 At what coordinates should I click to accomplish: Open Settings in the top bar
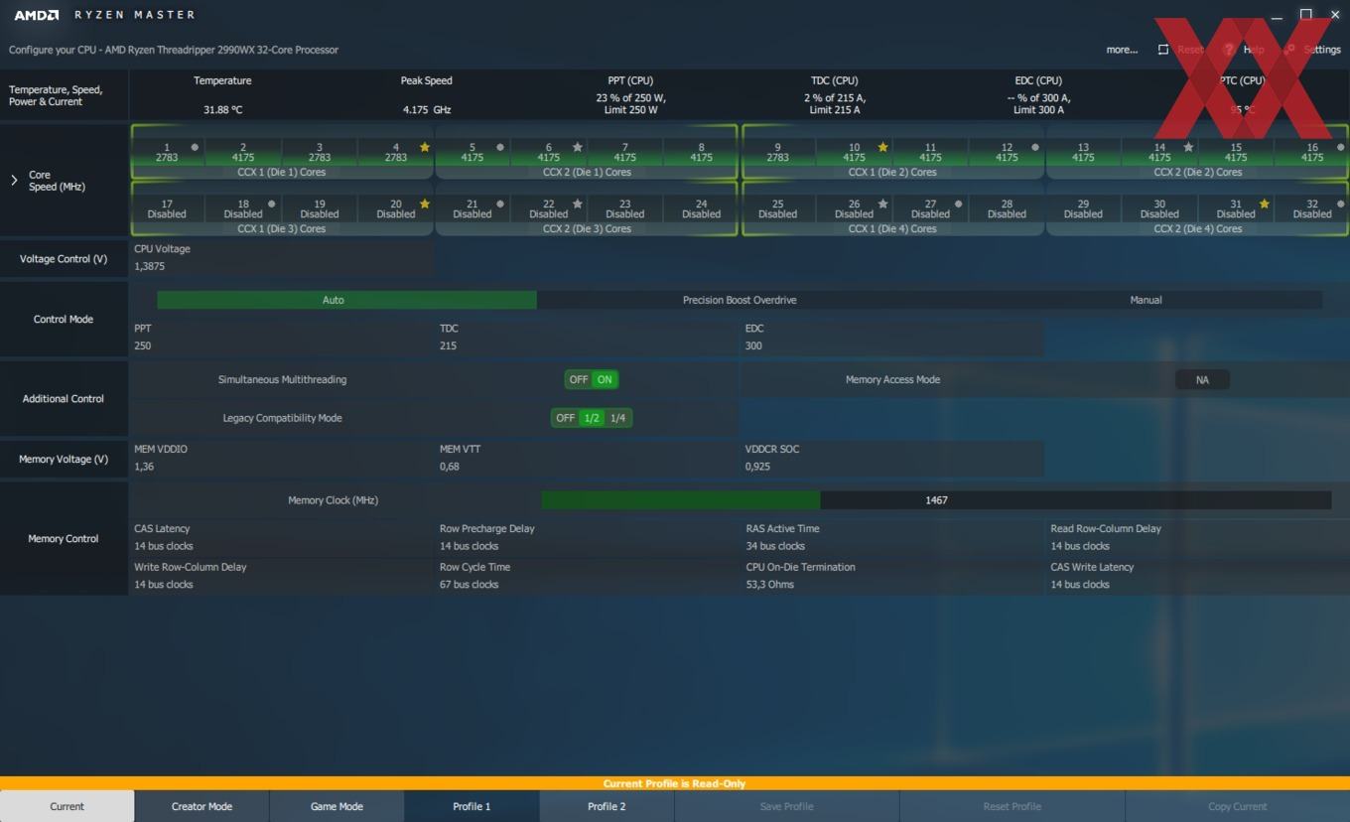tap(1312, 50)
